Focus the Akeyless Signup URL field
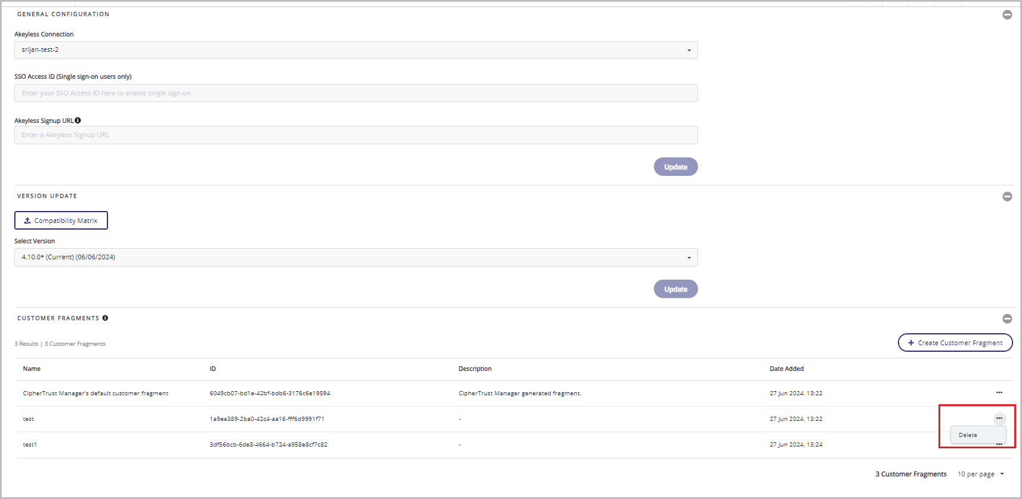 point(356,135)
